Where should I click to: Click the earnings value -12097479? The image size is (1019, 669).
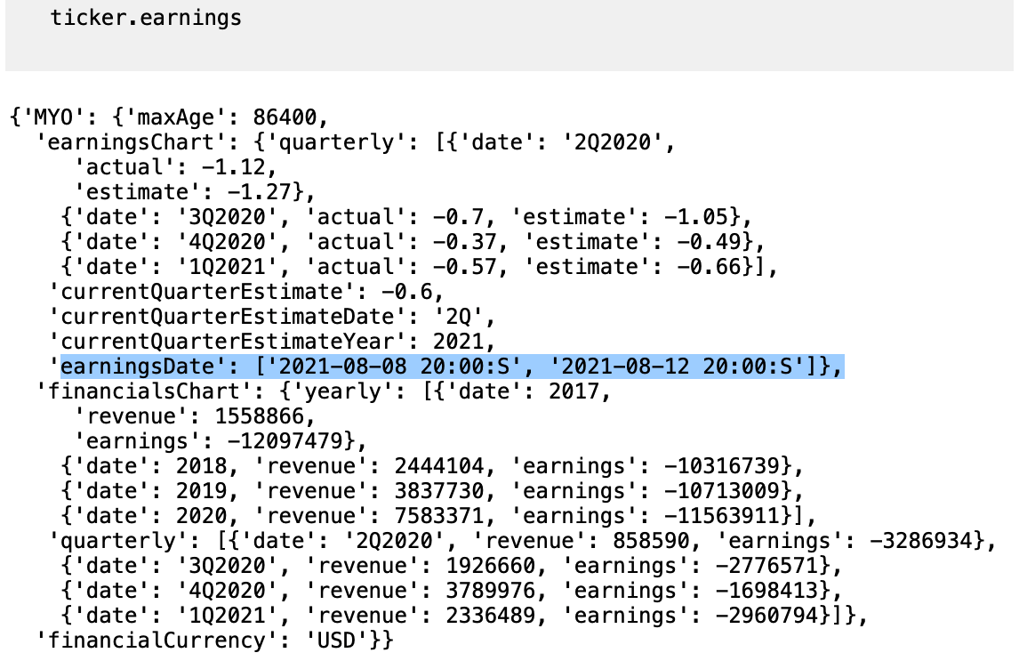(x=285, y=441)
